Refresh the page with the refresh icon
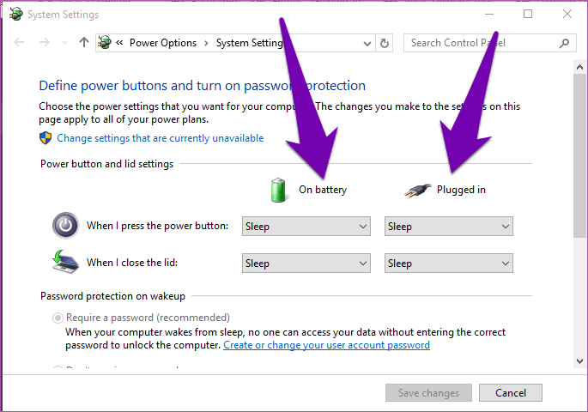Image resolution: width=588 pixels, height=412 pixels. click(x=385, y=43)
